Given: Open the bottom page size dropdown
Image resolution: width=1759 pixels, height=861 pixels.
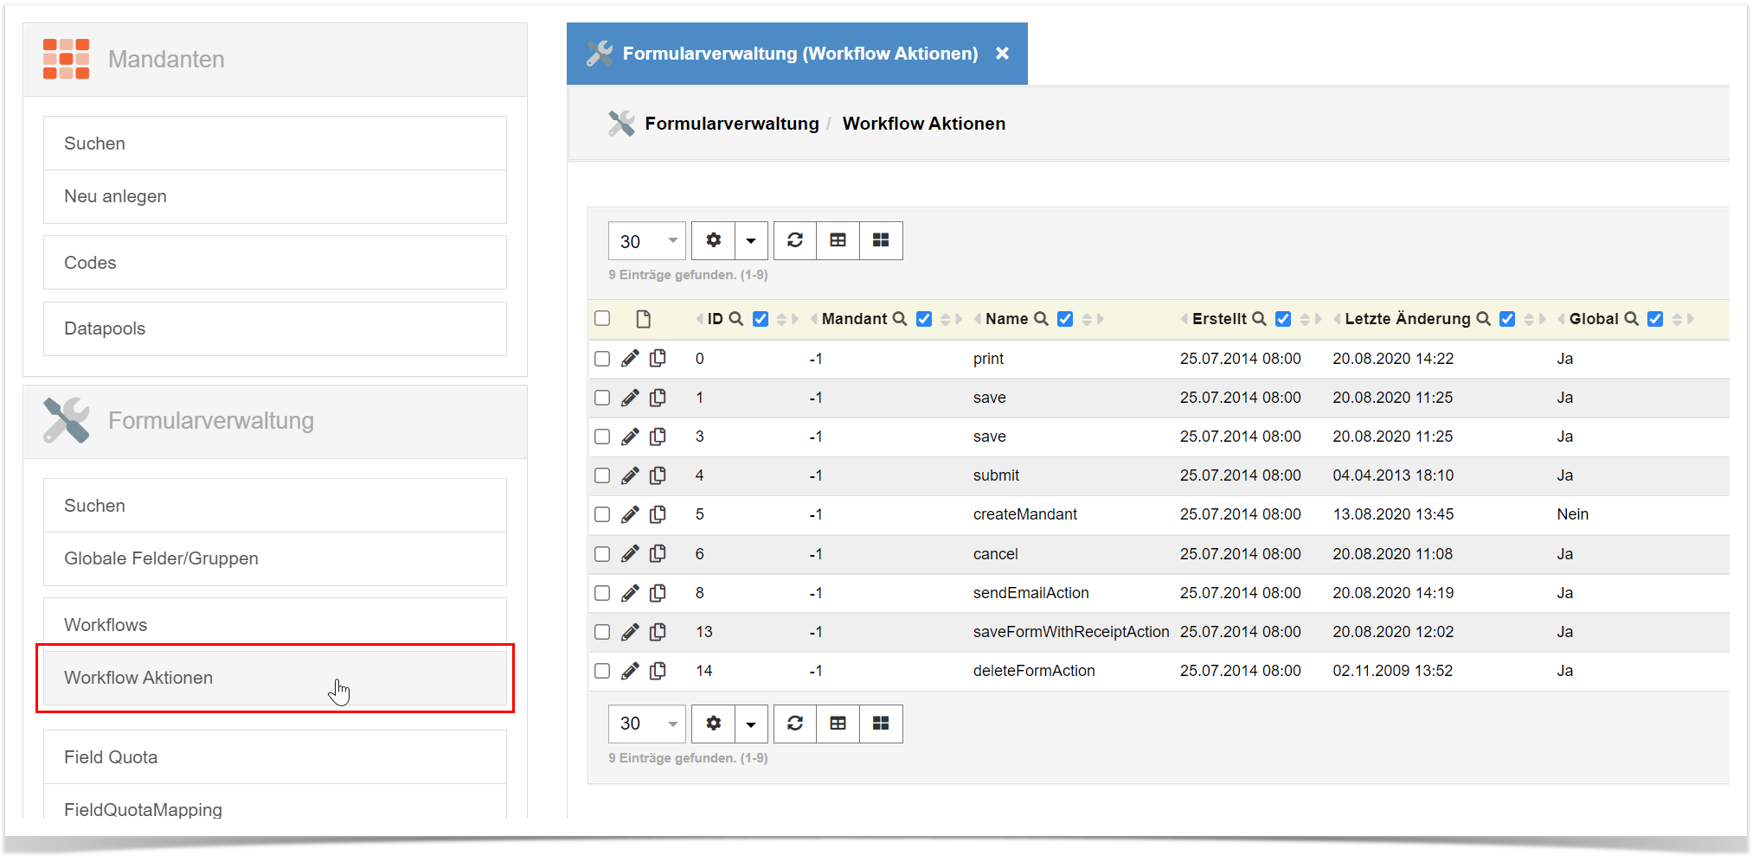Looking at the screenshot, I should coord(646,724).
